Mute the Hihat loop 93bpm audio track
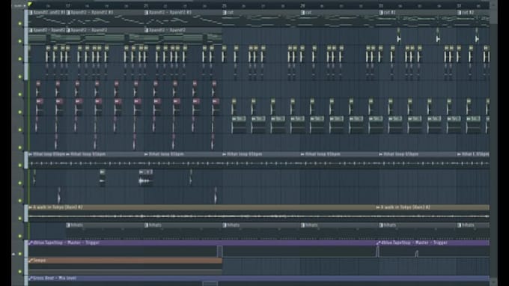Image resolution: width=509 pixels, height=286 pixels. [x=20, y=165]
